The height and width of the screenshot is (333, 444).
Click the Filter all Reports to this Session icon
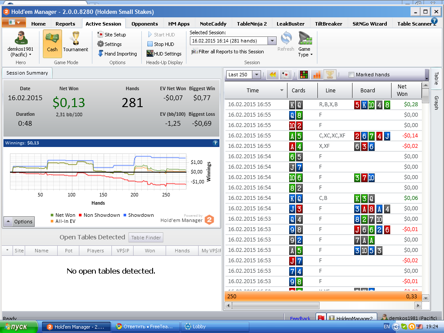click(x=194, y=52)
